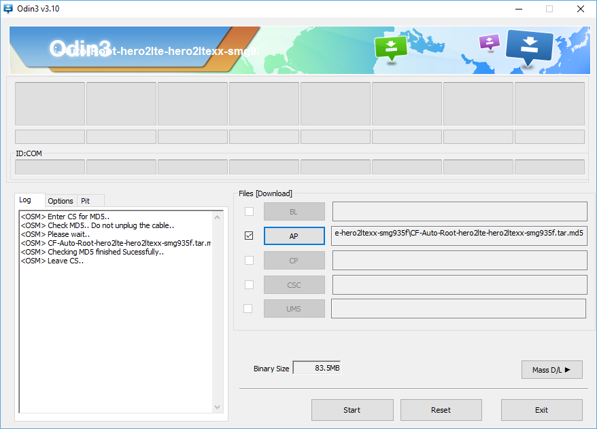Click the purple download bubble banner icon
Viewport: 597px width, 429px height.
(x=489, y=43)
